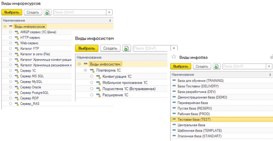Select Каталог Хранилища расширения row
The height and width of the screenshot is (141, 273).
[x=46, y=65]
